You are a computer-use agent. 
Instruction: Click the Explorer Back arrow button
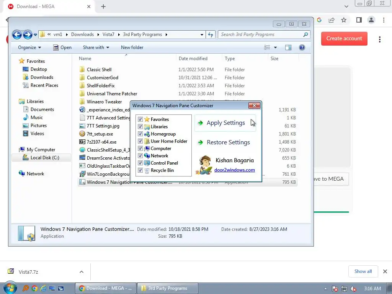(17, 34)
